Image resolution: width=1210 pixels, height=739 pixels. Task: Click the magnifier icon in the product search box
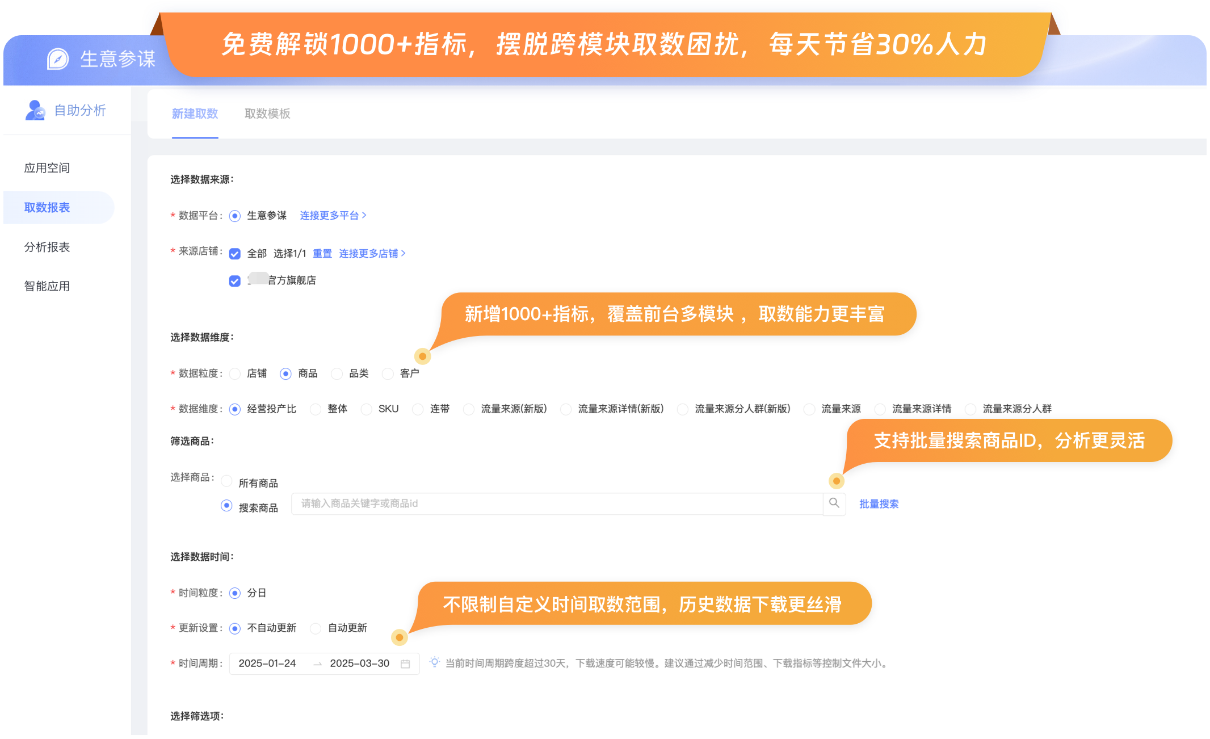834,503
